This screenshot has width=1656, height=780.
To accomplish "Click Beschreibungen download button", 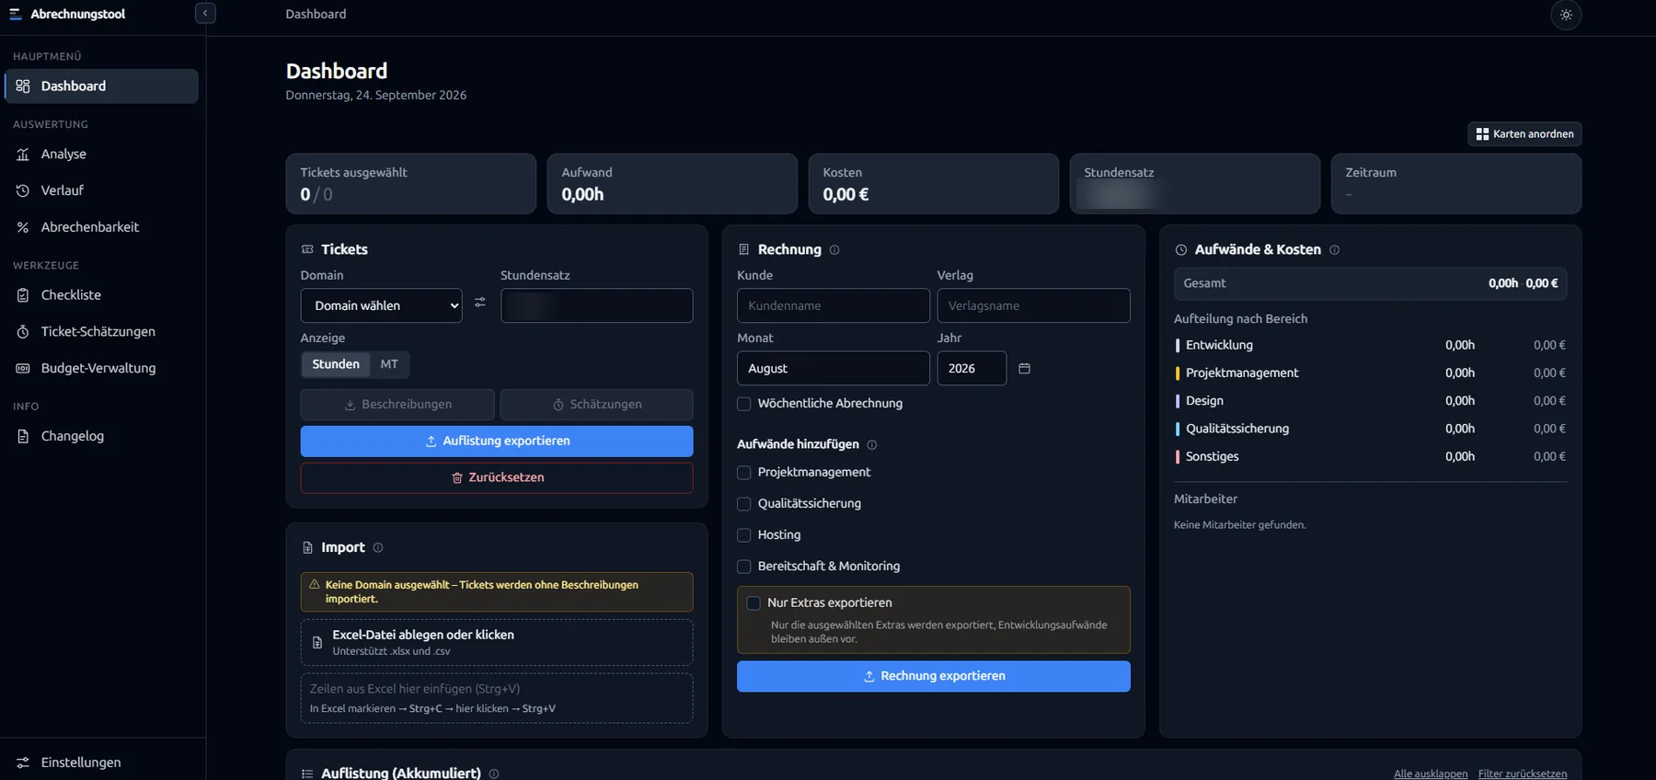I will click(397, 405).
